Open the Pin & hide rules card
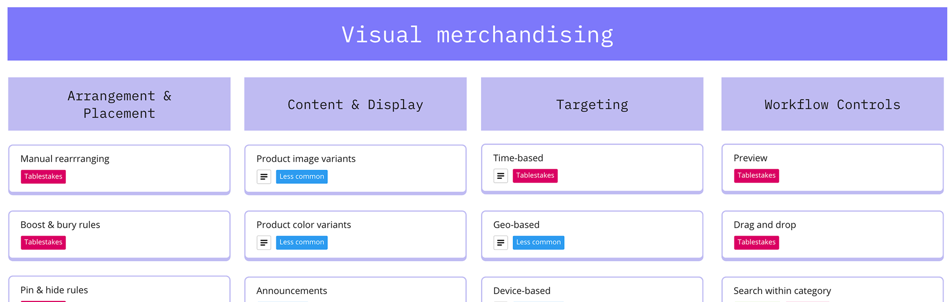 click(119, 289)
